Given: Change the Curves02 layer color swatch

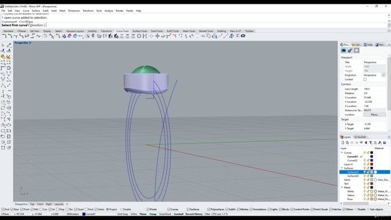Looking at the screenshot, I should click(x=371, y=160).
